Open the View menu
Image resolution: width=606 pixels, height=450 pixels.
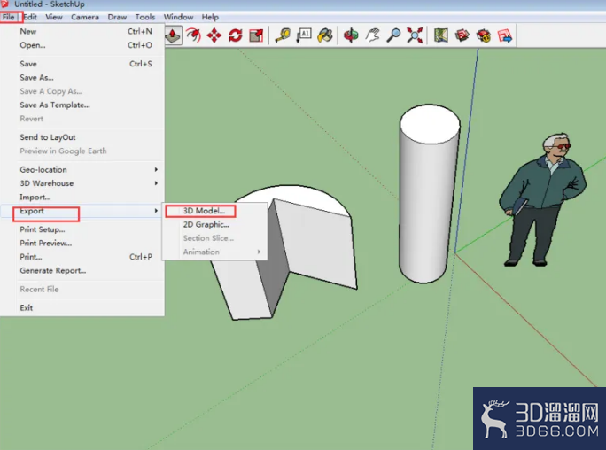[54, 17]
